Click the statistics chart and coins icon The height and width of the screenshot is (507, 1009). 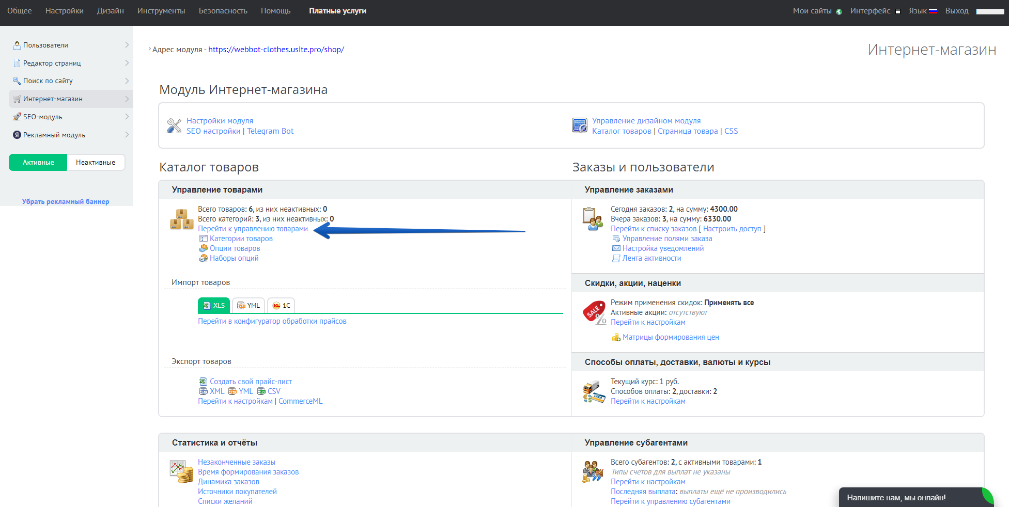[x=181, y=471]
